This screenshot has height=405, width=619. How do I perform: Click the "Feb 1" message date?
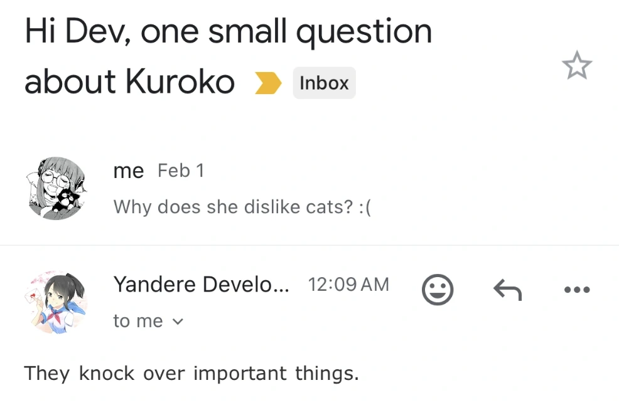tap(181, 171)
